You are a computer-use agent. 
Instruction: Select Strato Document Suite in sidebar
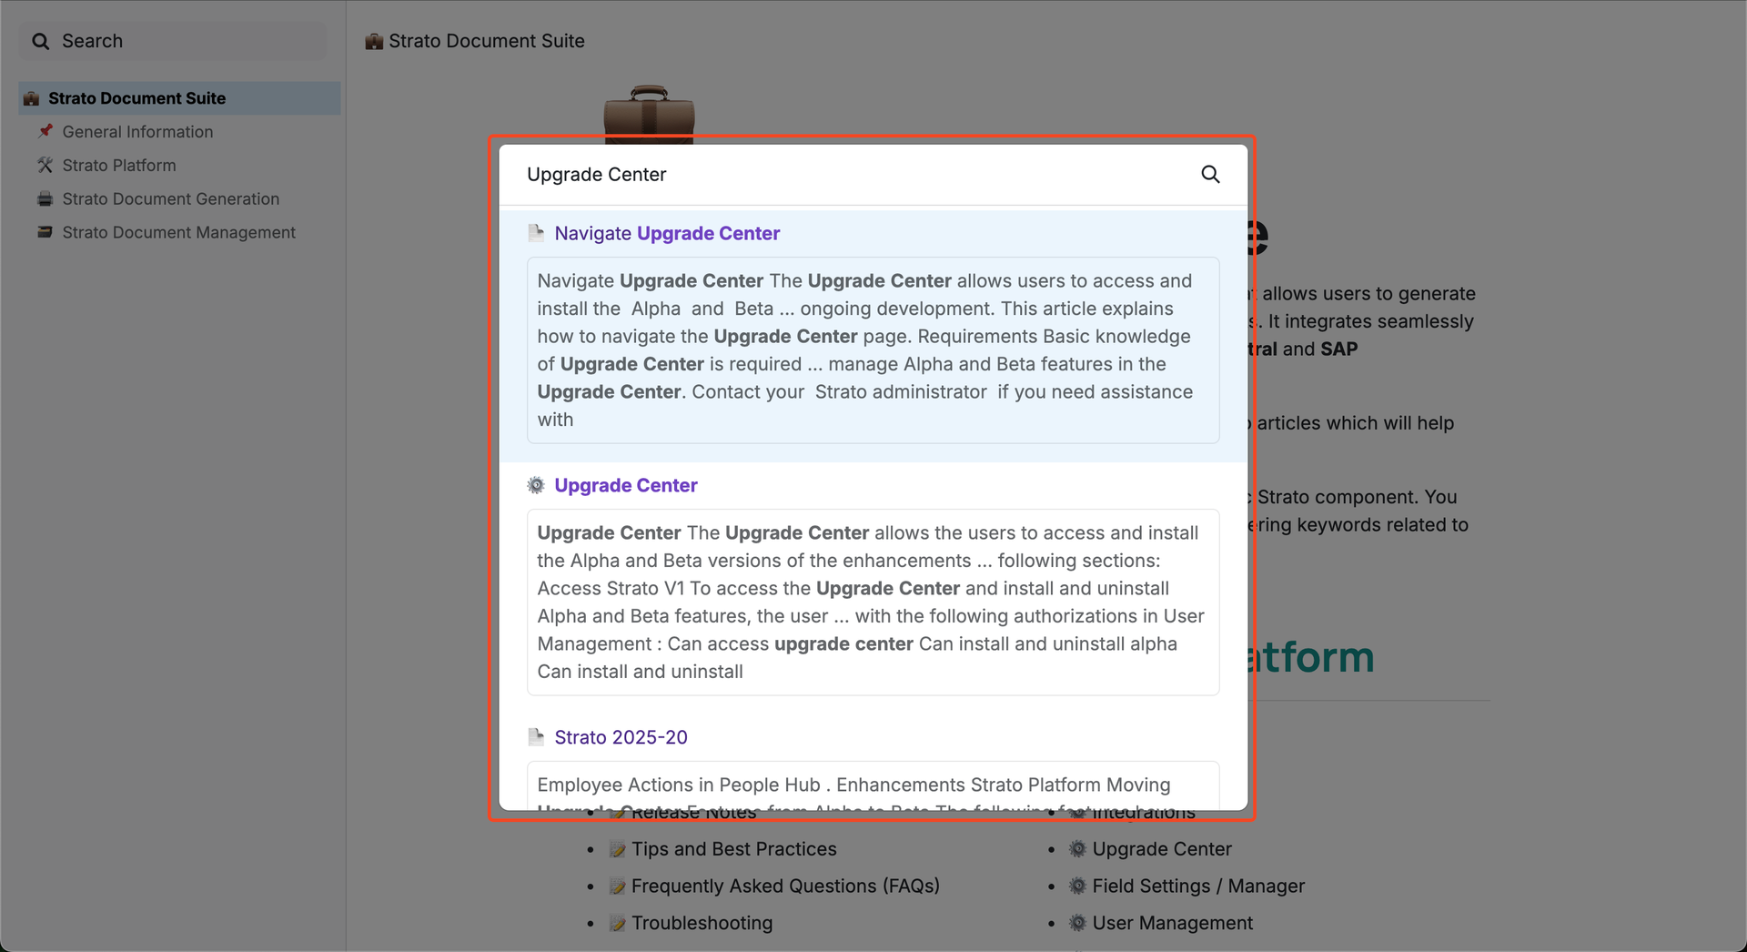[136, 98]
